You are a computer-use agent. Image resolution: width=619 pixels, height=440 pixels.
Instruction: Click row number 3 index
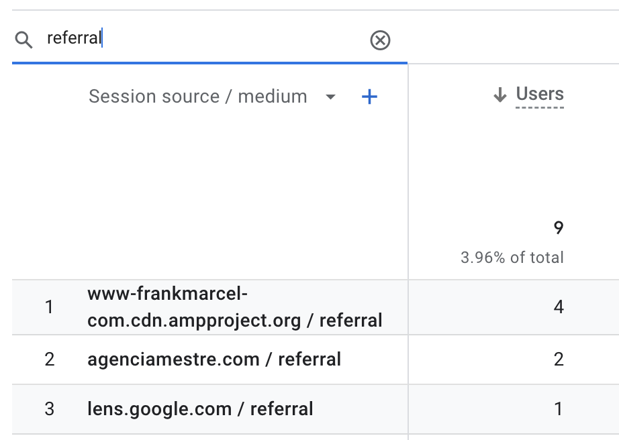click(49, 408)
